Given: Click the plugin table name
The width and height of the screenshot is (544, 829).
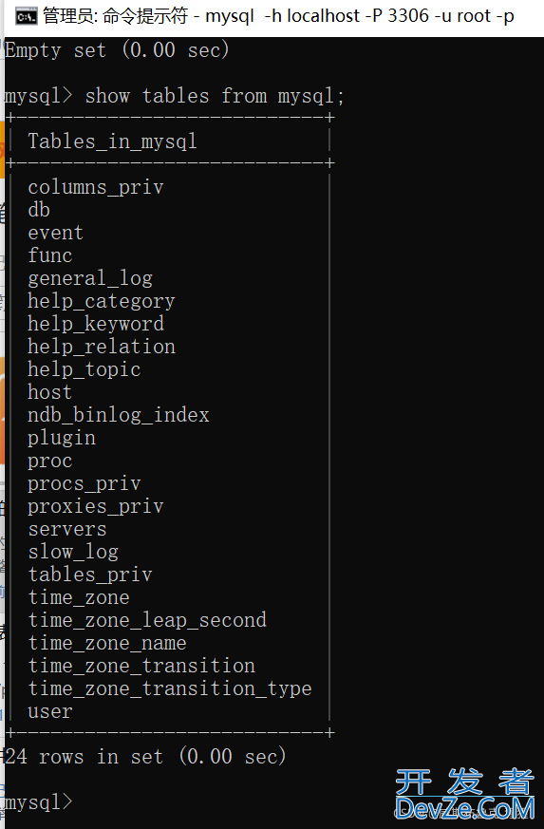Looking at the screenshot, I should point(62,439).
